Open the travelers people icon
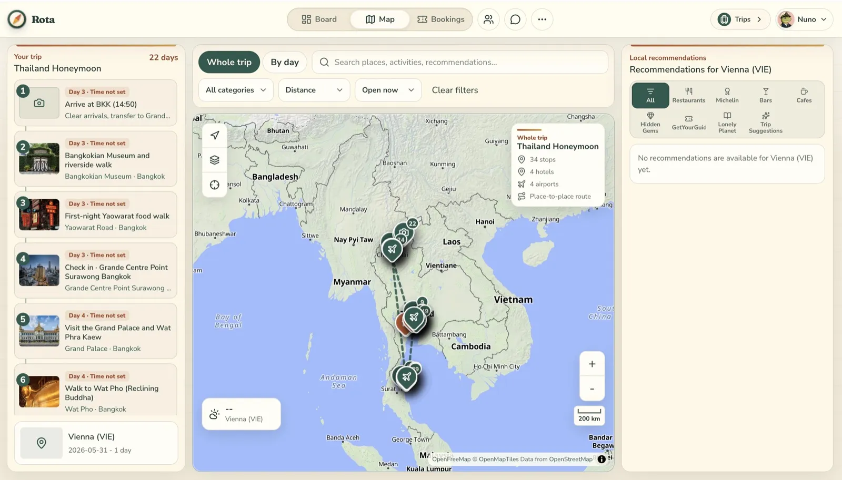842x480 pixels. 488,19
